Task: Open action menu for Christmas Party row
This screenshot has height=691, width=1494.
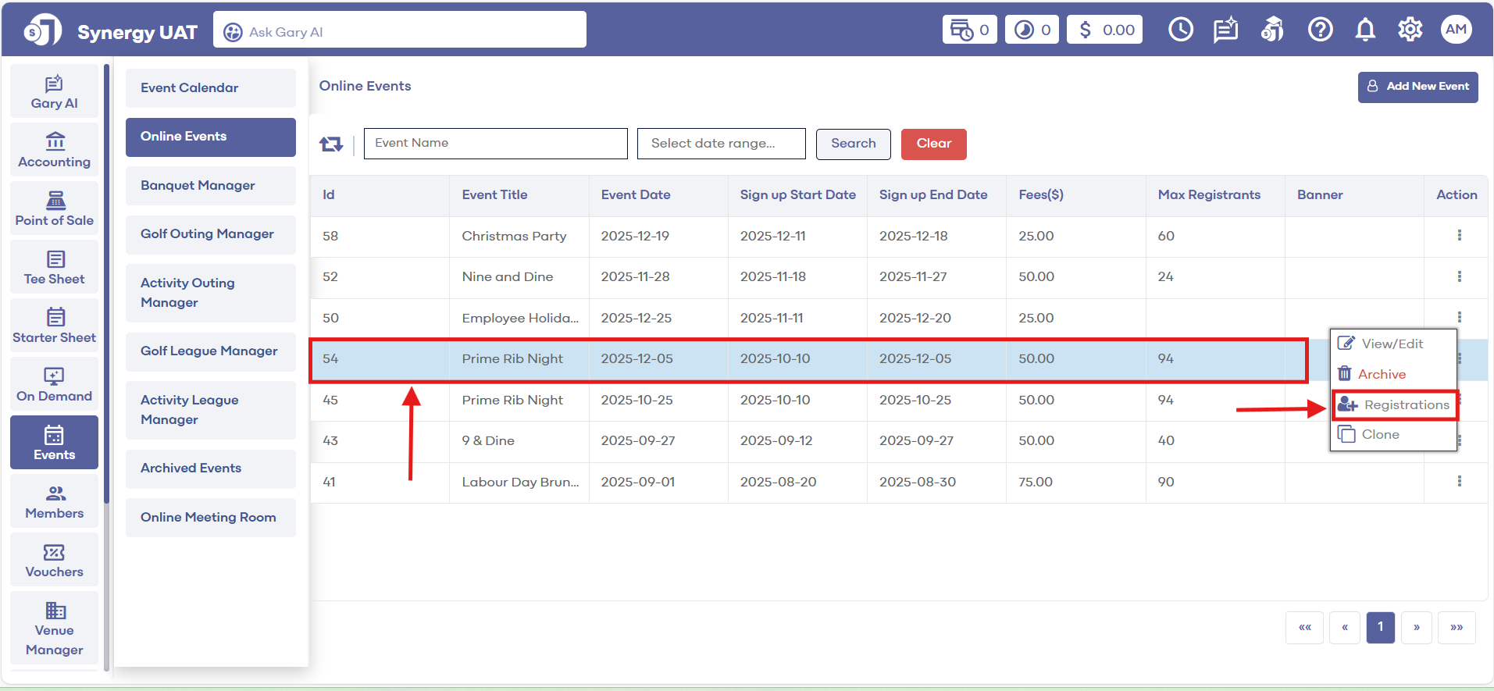Action: 1459,236
